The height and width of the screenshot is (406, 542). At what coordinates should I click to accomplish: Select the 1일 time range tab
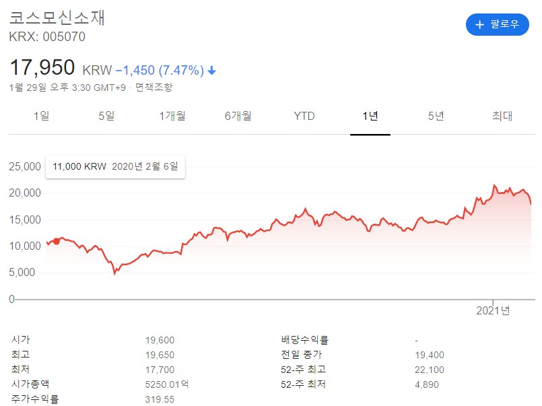tap(42, 116)
